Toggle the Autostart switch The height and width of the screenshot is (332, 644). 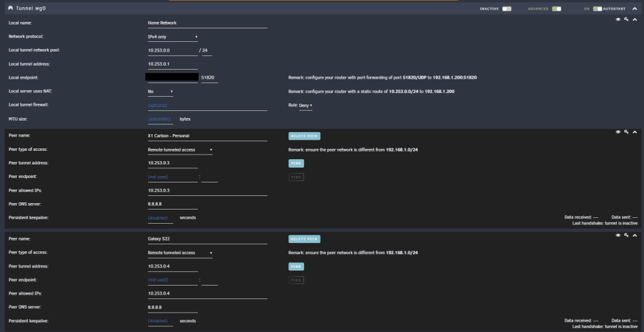598,8
